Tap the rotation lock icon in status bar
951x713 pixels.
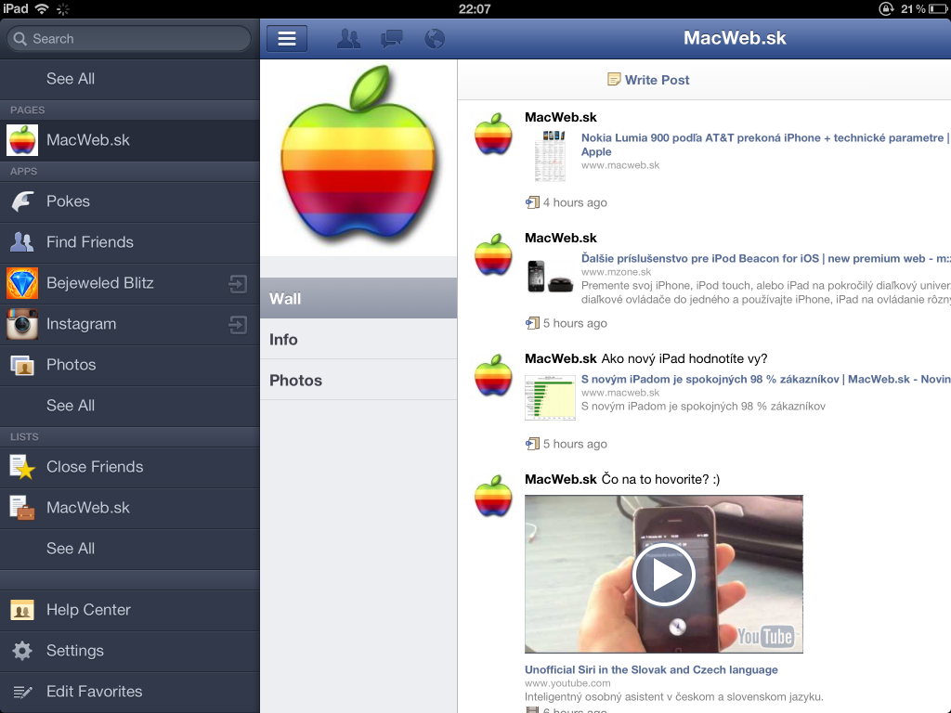point(887,8)
